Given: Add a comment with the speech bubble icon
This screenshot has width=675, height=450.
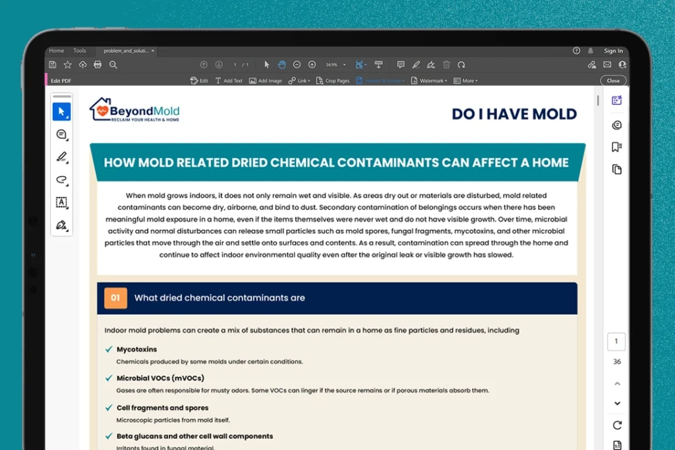Looking at the screenshot, I should tap(401, 65).
